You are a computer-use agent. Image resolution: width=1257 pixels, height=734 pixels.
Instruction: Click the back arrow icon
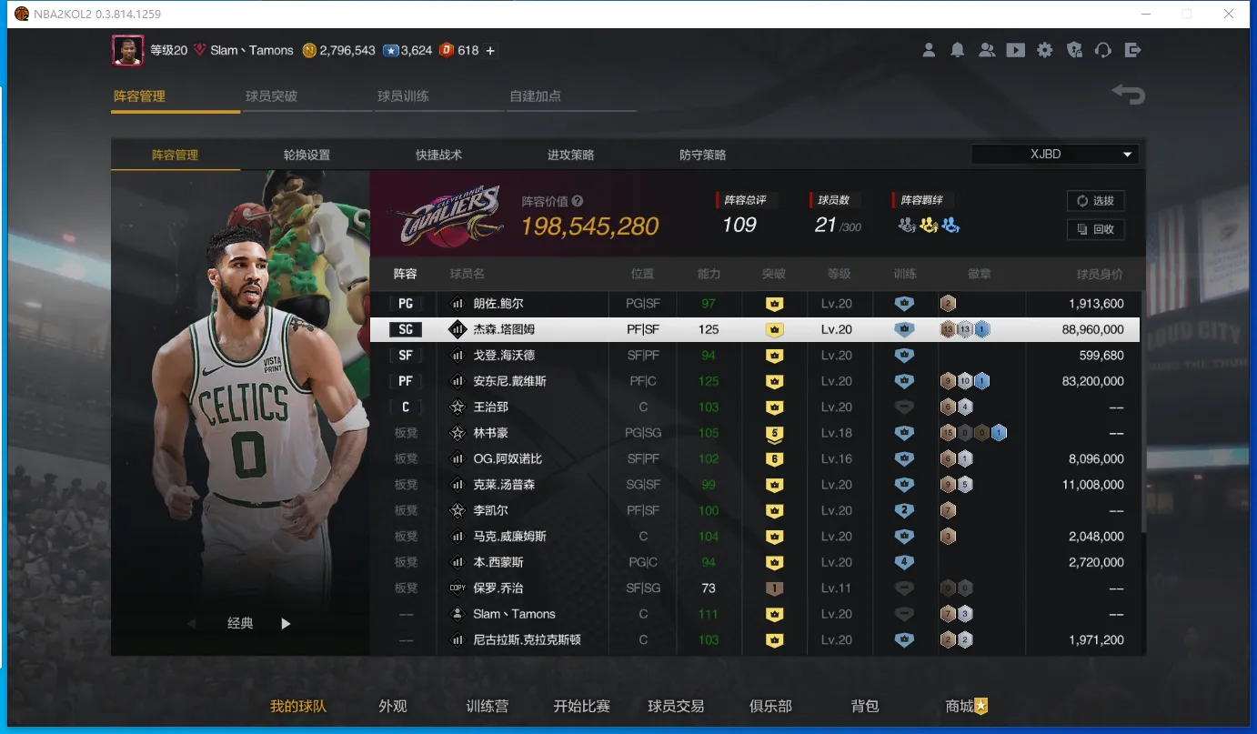point(1128,95)
